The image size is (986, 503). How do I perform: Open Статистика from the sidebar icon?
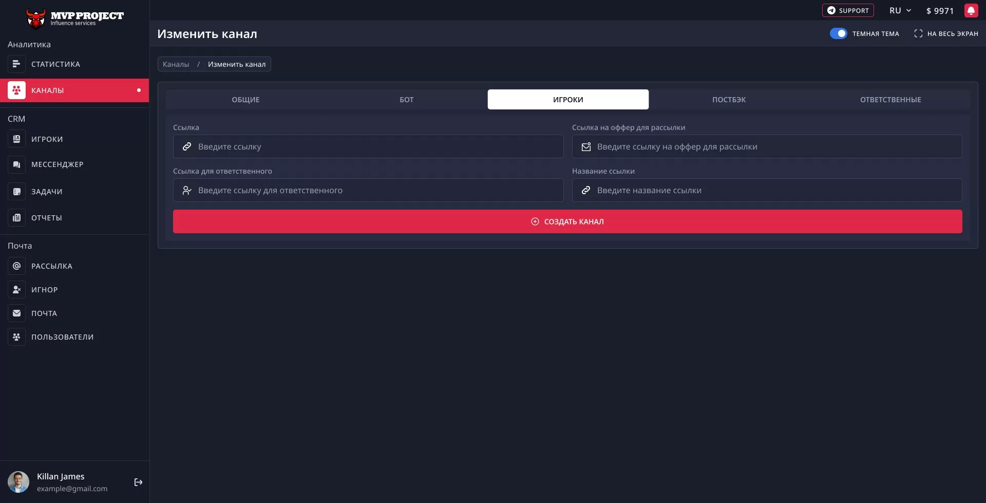tap(16, 64)
